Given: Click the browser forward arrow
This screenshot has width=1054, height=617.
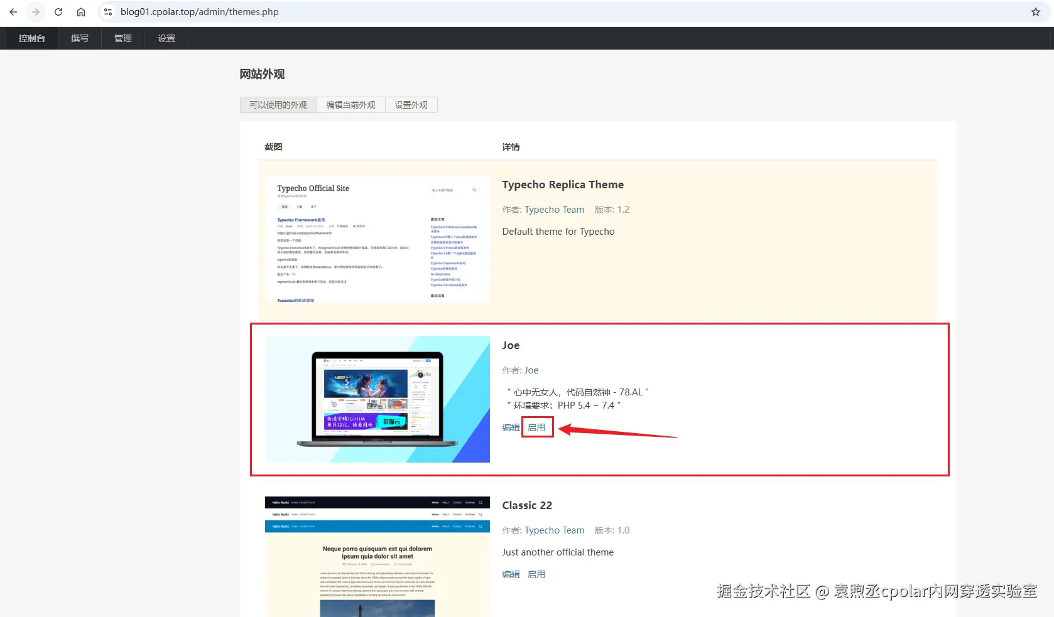Looking at the screenshot, I should pos(36,12).
